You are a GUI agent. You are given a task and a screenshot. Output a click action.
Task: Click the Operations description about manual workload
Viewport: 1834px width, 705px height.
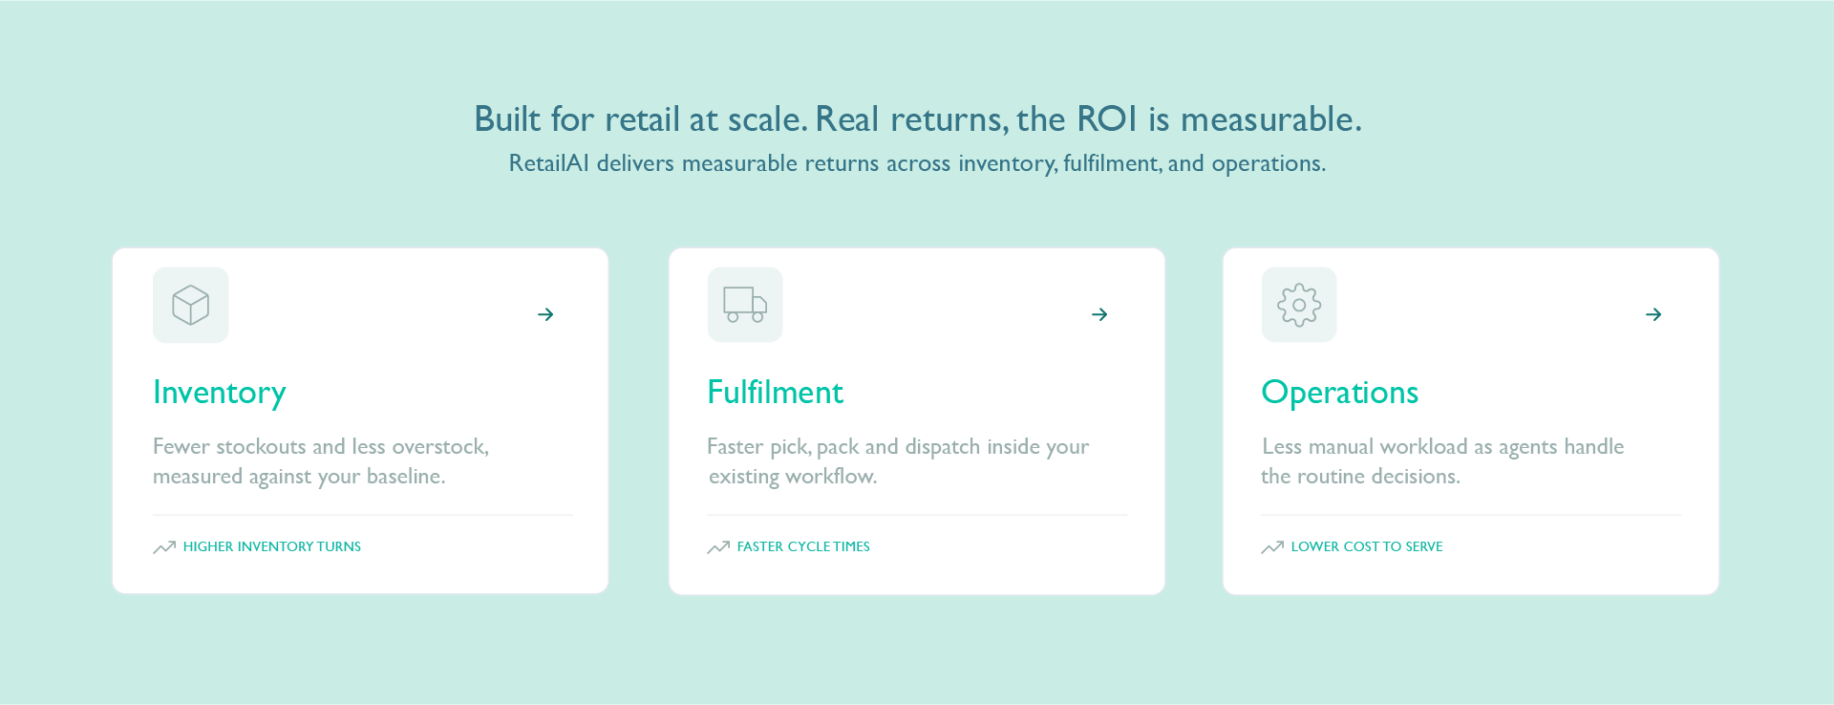[x=1442, y=461]
